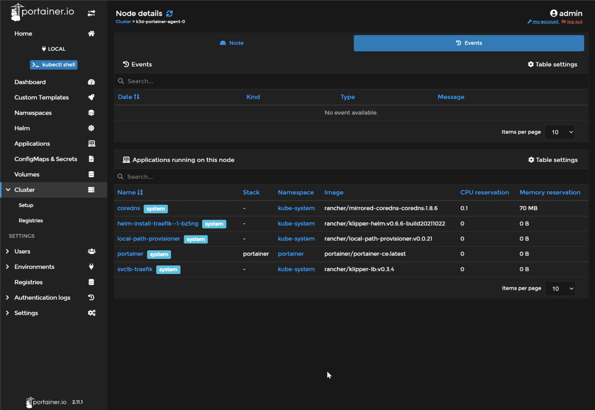The height and width of the screenshot is (410, 595).
Task: Click the Users group icon in sidebar
Action: pyautogui.click(x=91, y=251)
